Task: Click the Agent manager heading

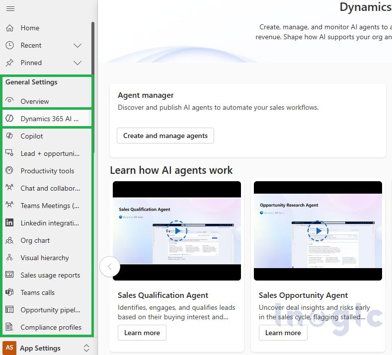Action: (x=146, y=95)
